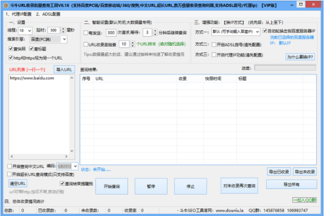This screenshot has width=324, height=216.
Task: Enable 开启查询中文URL checkbox
Action: (x=10, y=166)
